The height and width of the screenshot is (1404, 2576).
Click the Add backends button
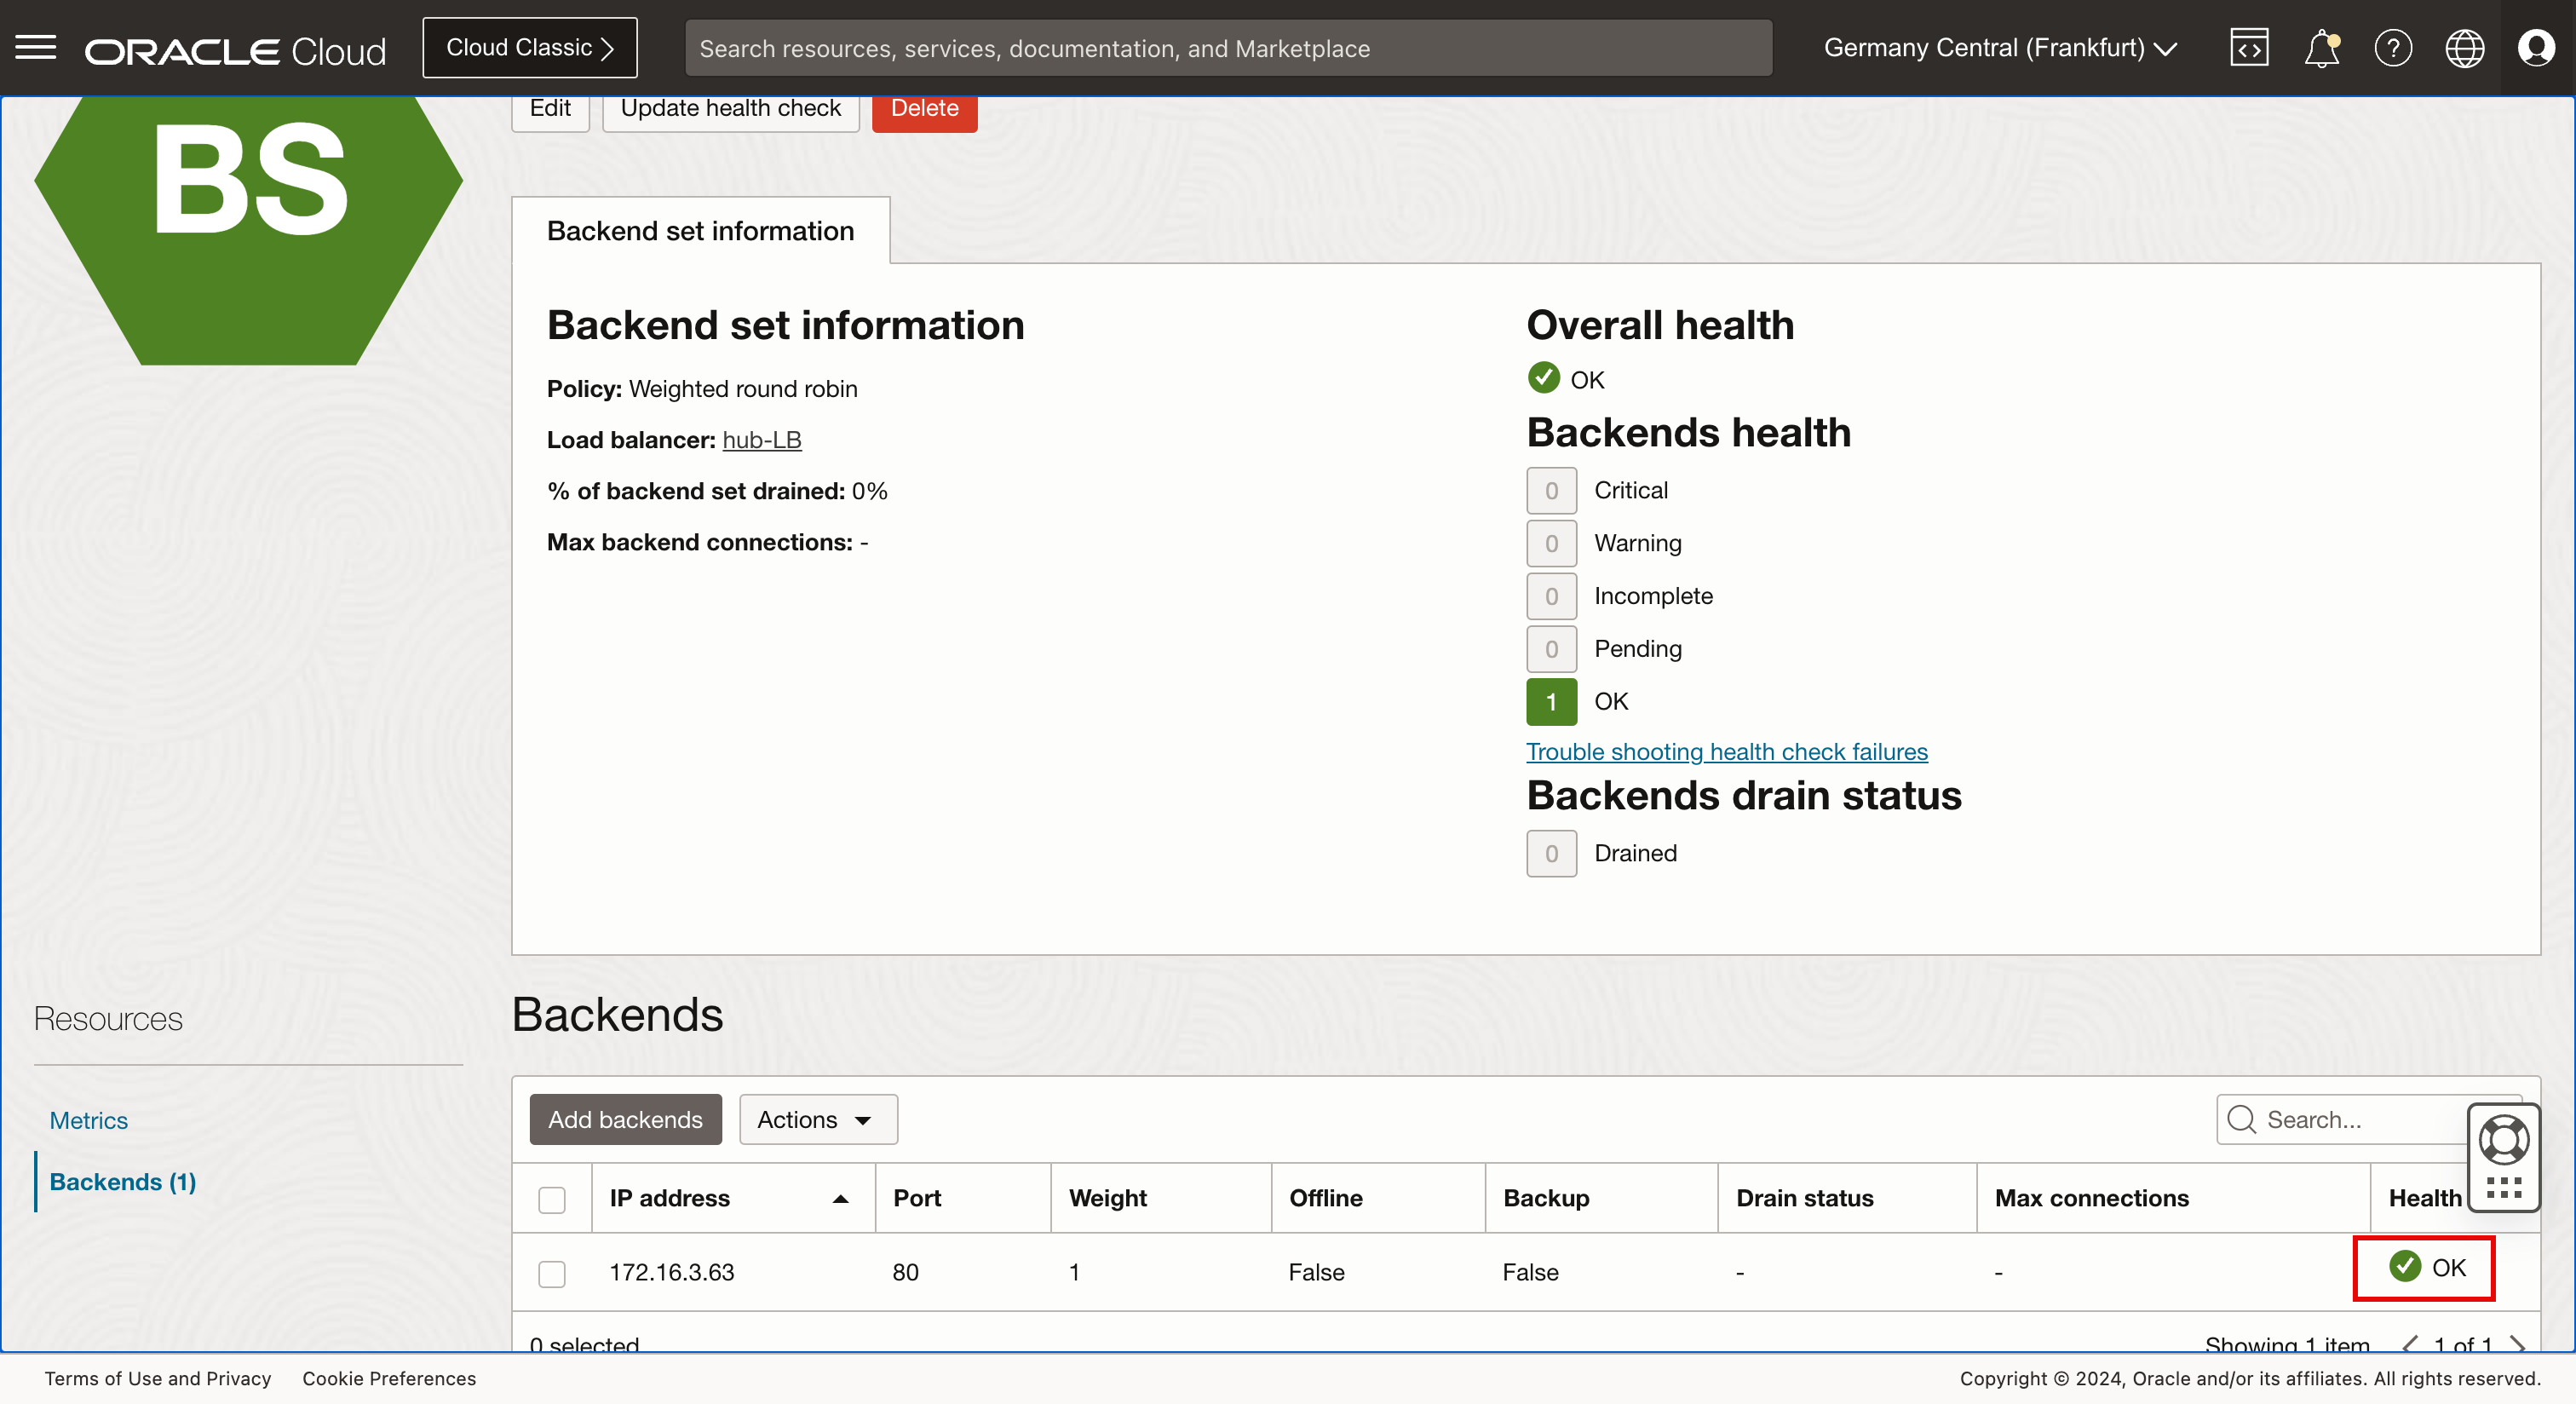click(625, 1119)
